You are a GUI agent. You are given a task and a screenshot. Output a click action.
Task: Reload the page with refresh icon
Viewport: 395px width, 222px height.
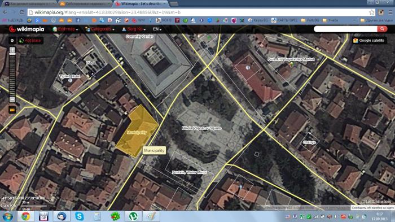21,12
